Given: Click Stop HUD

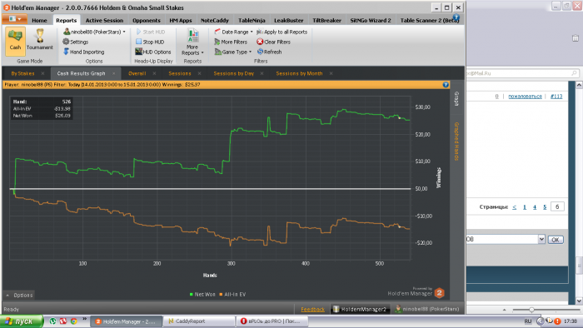Looking at the screenshot, I should click(150, 42).
